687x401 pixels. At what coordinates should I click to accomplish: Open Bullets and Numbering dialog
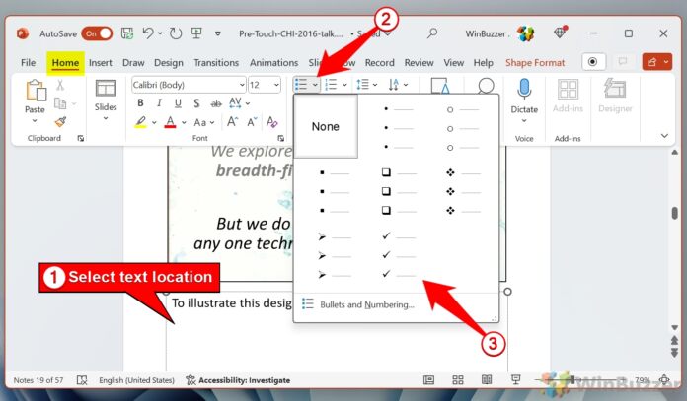(x=365, y=304)
